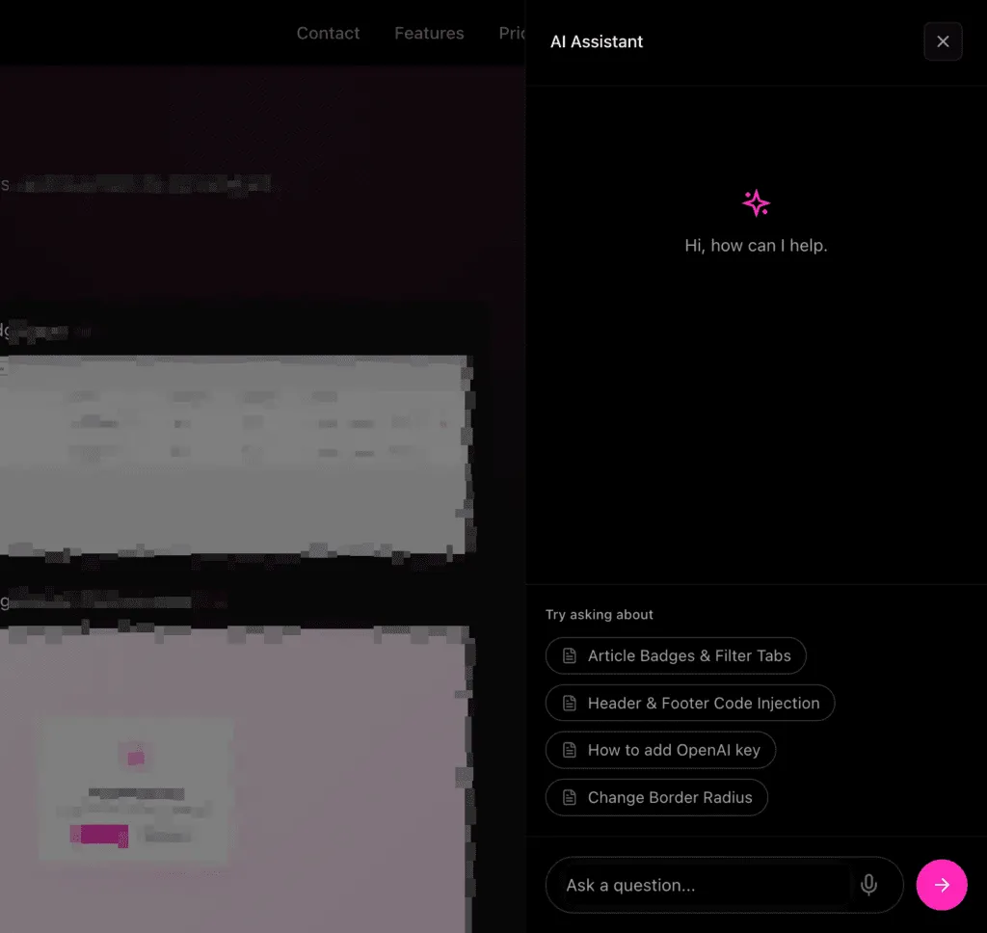Image resolution: width=987 pixels, height=933 pixels.
Task: Click the pink arrow send icon
Action: [942, 885]
